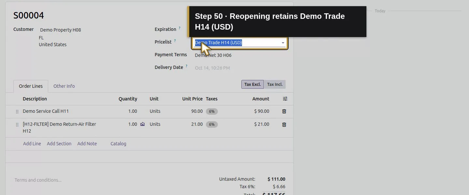Click Units cell of H12-FILTER line

155,124
